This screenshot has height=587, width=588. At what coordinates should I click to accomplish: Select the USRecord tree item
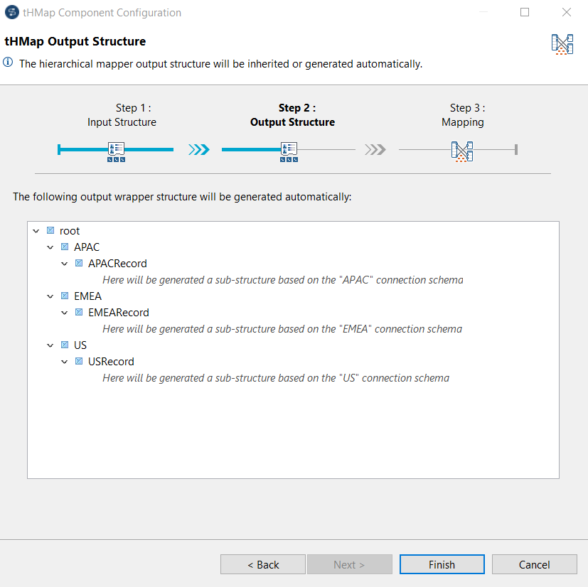111,361
